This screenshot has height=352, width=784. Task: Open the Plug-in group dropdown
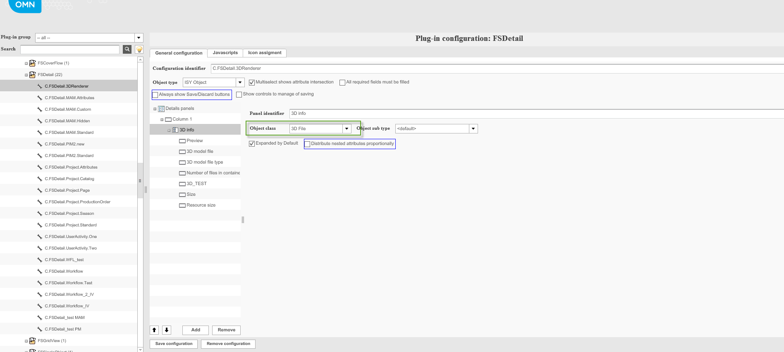point(139,38)
